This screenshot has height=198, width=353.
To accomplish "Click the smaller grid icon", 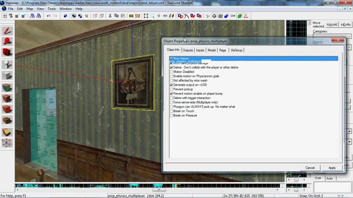I will coord(17,16).
